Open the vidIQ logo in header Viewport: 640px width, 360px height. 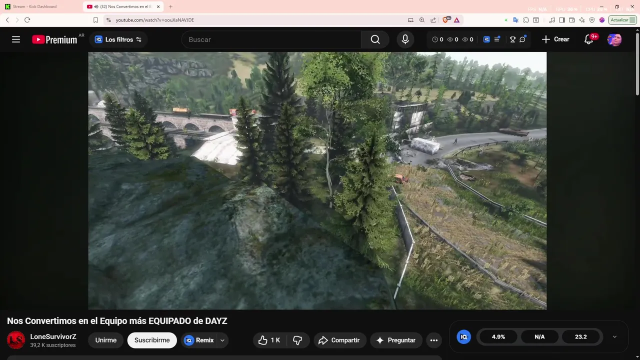click(x=486, y=39)
